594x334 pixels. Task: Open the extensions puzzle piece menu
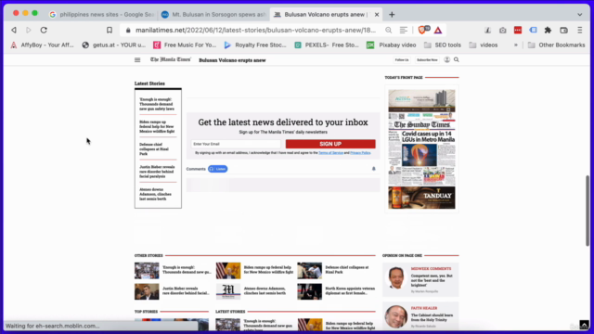[549, 30]
